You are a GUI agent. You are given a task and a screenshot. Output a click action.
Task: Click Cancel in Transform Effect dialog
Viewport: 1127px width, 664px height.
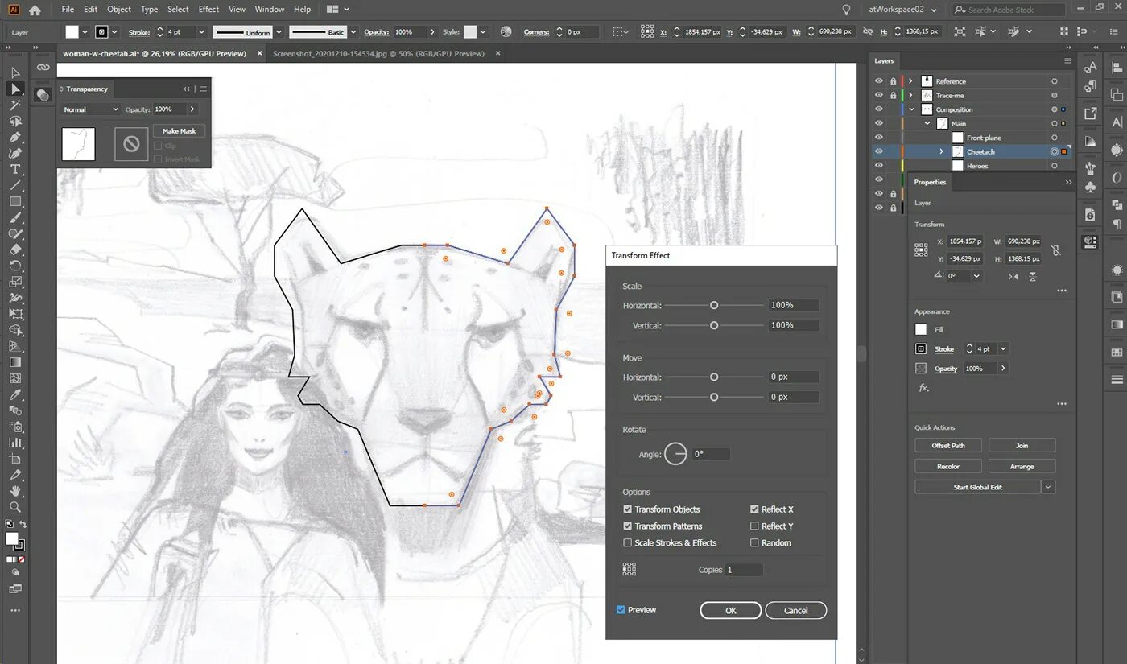click(796, 611)
